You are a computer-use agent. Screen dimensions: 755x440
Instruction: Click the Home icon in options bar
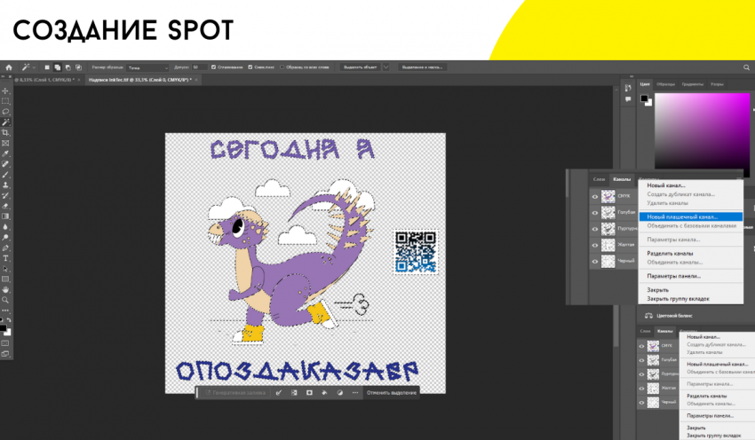coord(9,67)
